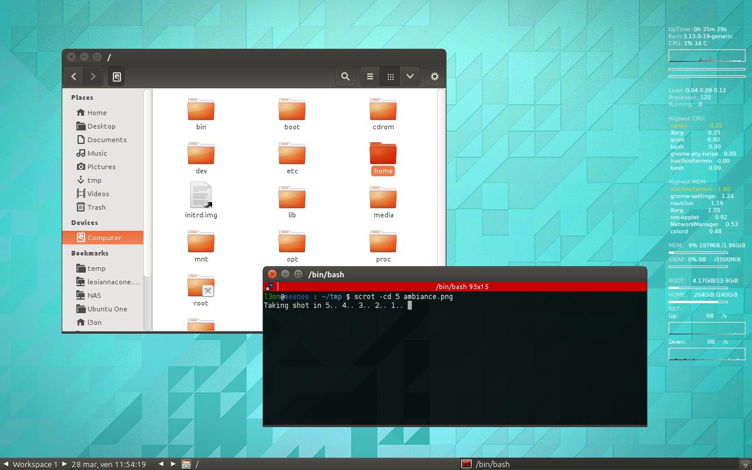Select the root folder
Image resolution: width=752 pixels, height=470 pixels.
(201, 291)
